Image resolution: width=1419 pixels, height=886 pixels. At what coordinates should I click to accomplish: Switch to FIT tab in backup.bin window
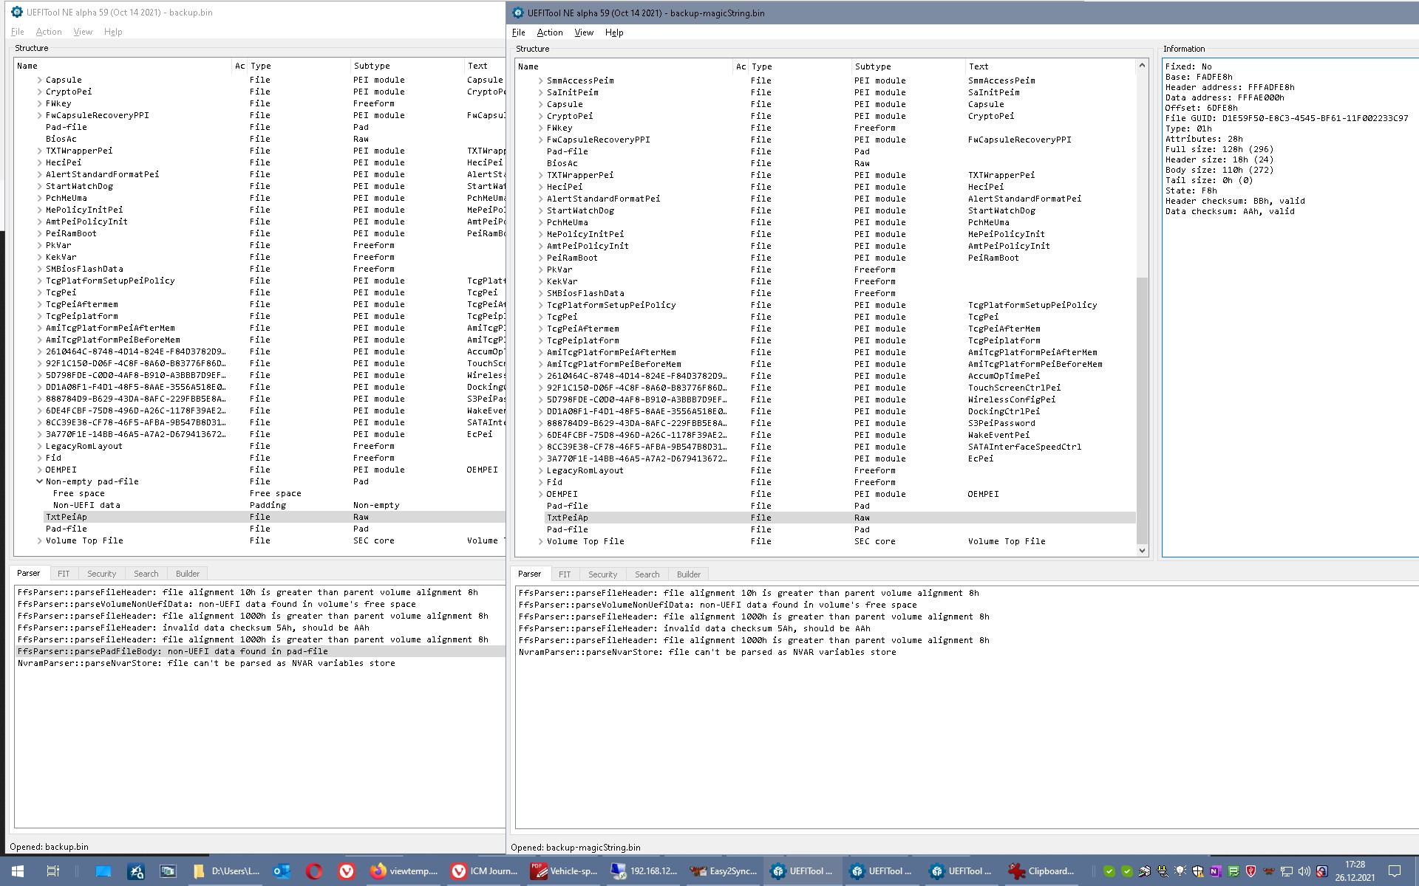(x=64, y=574)
